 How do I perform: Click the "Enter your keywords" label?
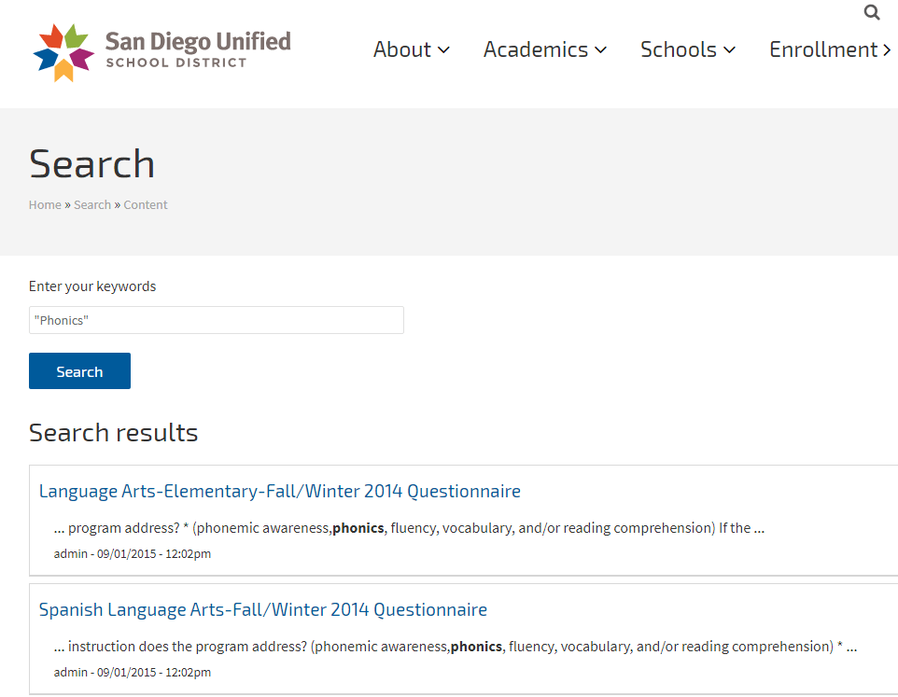[92, 286]
